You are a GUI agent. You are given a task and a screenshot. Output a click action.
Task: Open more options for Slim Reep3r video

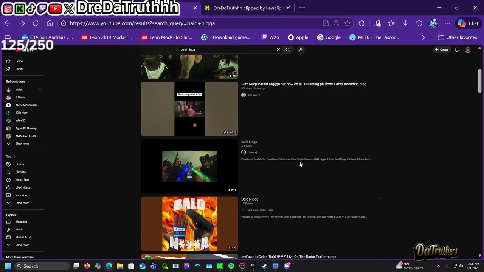380,83
